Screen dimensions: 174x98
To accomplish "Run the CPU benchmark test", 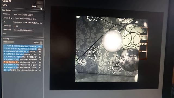I will click(x=40, y=7).
